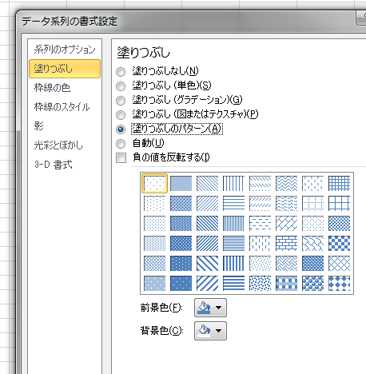
Task: Choose the brick wall pattern swatch
Action: click(x=286, y=243)
